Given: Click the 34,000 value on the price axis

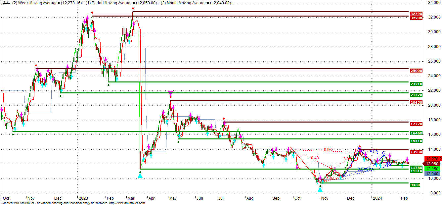Looking at the screenshot, I should [x=431, y=3].
